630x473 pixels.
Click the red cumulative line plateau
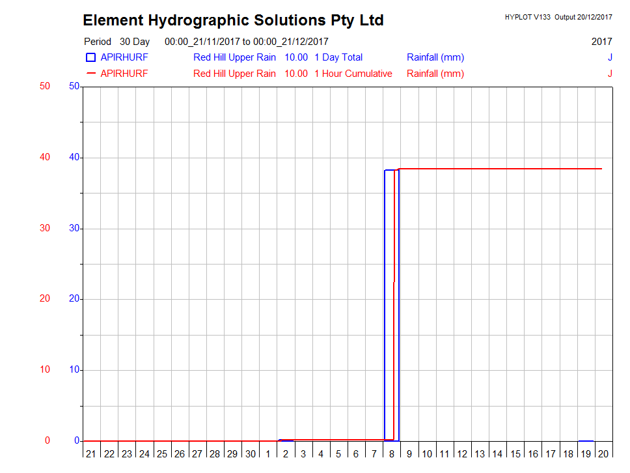(x=501, y=169)
